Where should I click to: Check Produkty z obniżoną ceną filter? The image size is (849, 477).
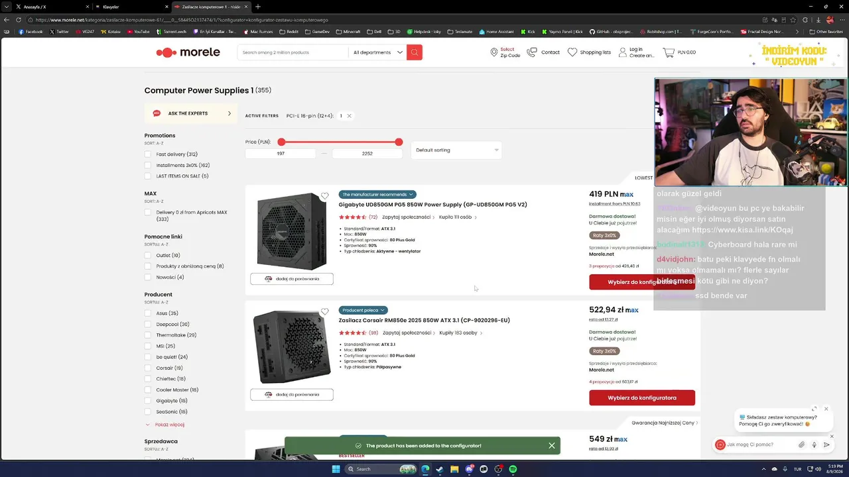(148, 266)
